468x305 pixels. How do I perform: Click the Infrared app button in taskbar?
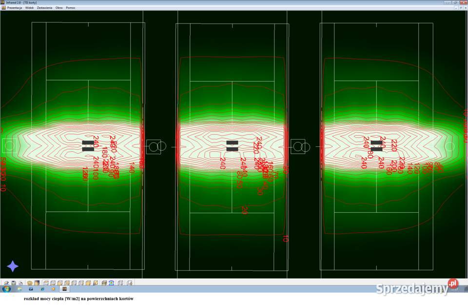pyautogui.click(x=64, y=289)
